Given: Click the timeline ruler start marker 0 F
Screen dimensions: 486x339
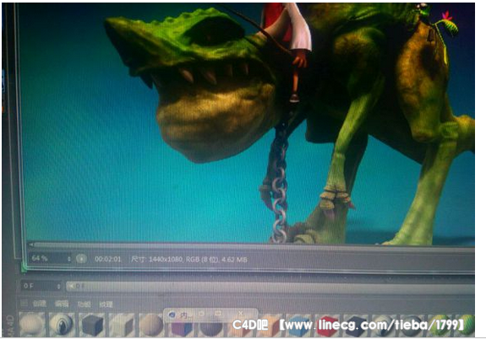Looking at the screenshot, I should click(x=76, y=286).
